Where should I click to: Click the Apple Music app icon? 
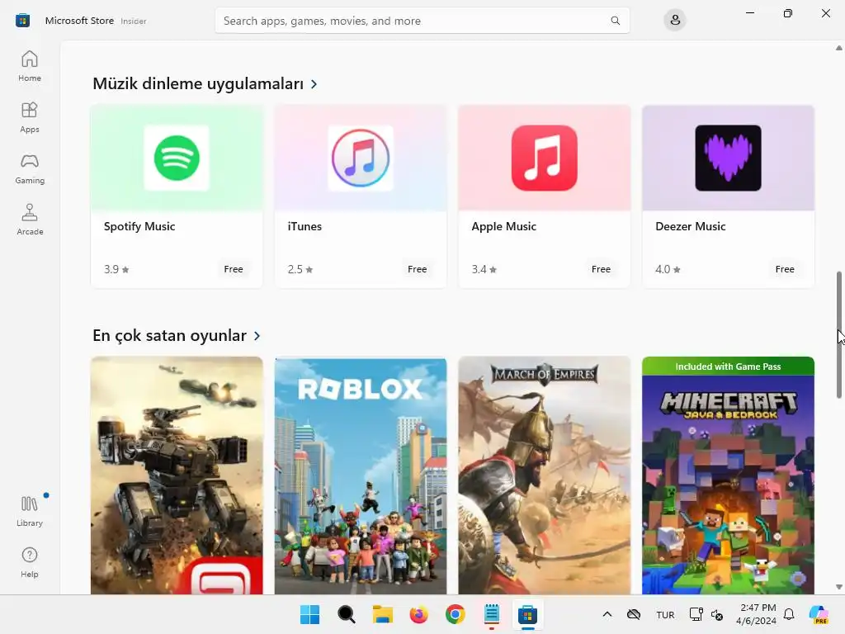pyautogui.click(x=545, y=158)
